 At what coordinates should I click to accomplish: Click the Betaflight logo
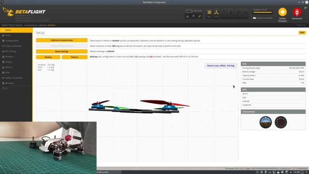tap(24, 12)
